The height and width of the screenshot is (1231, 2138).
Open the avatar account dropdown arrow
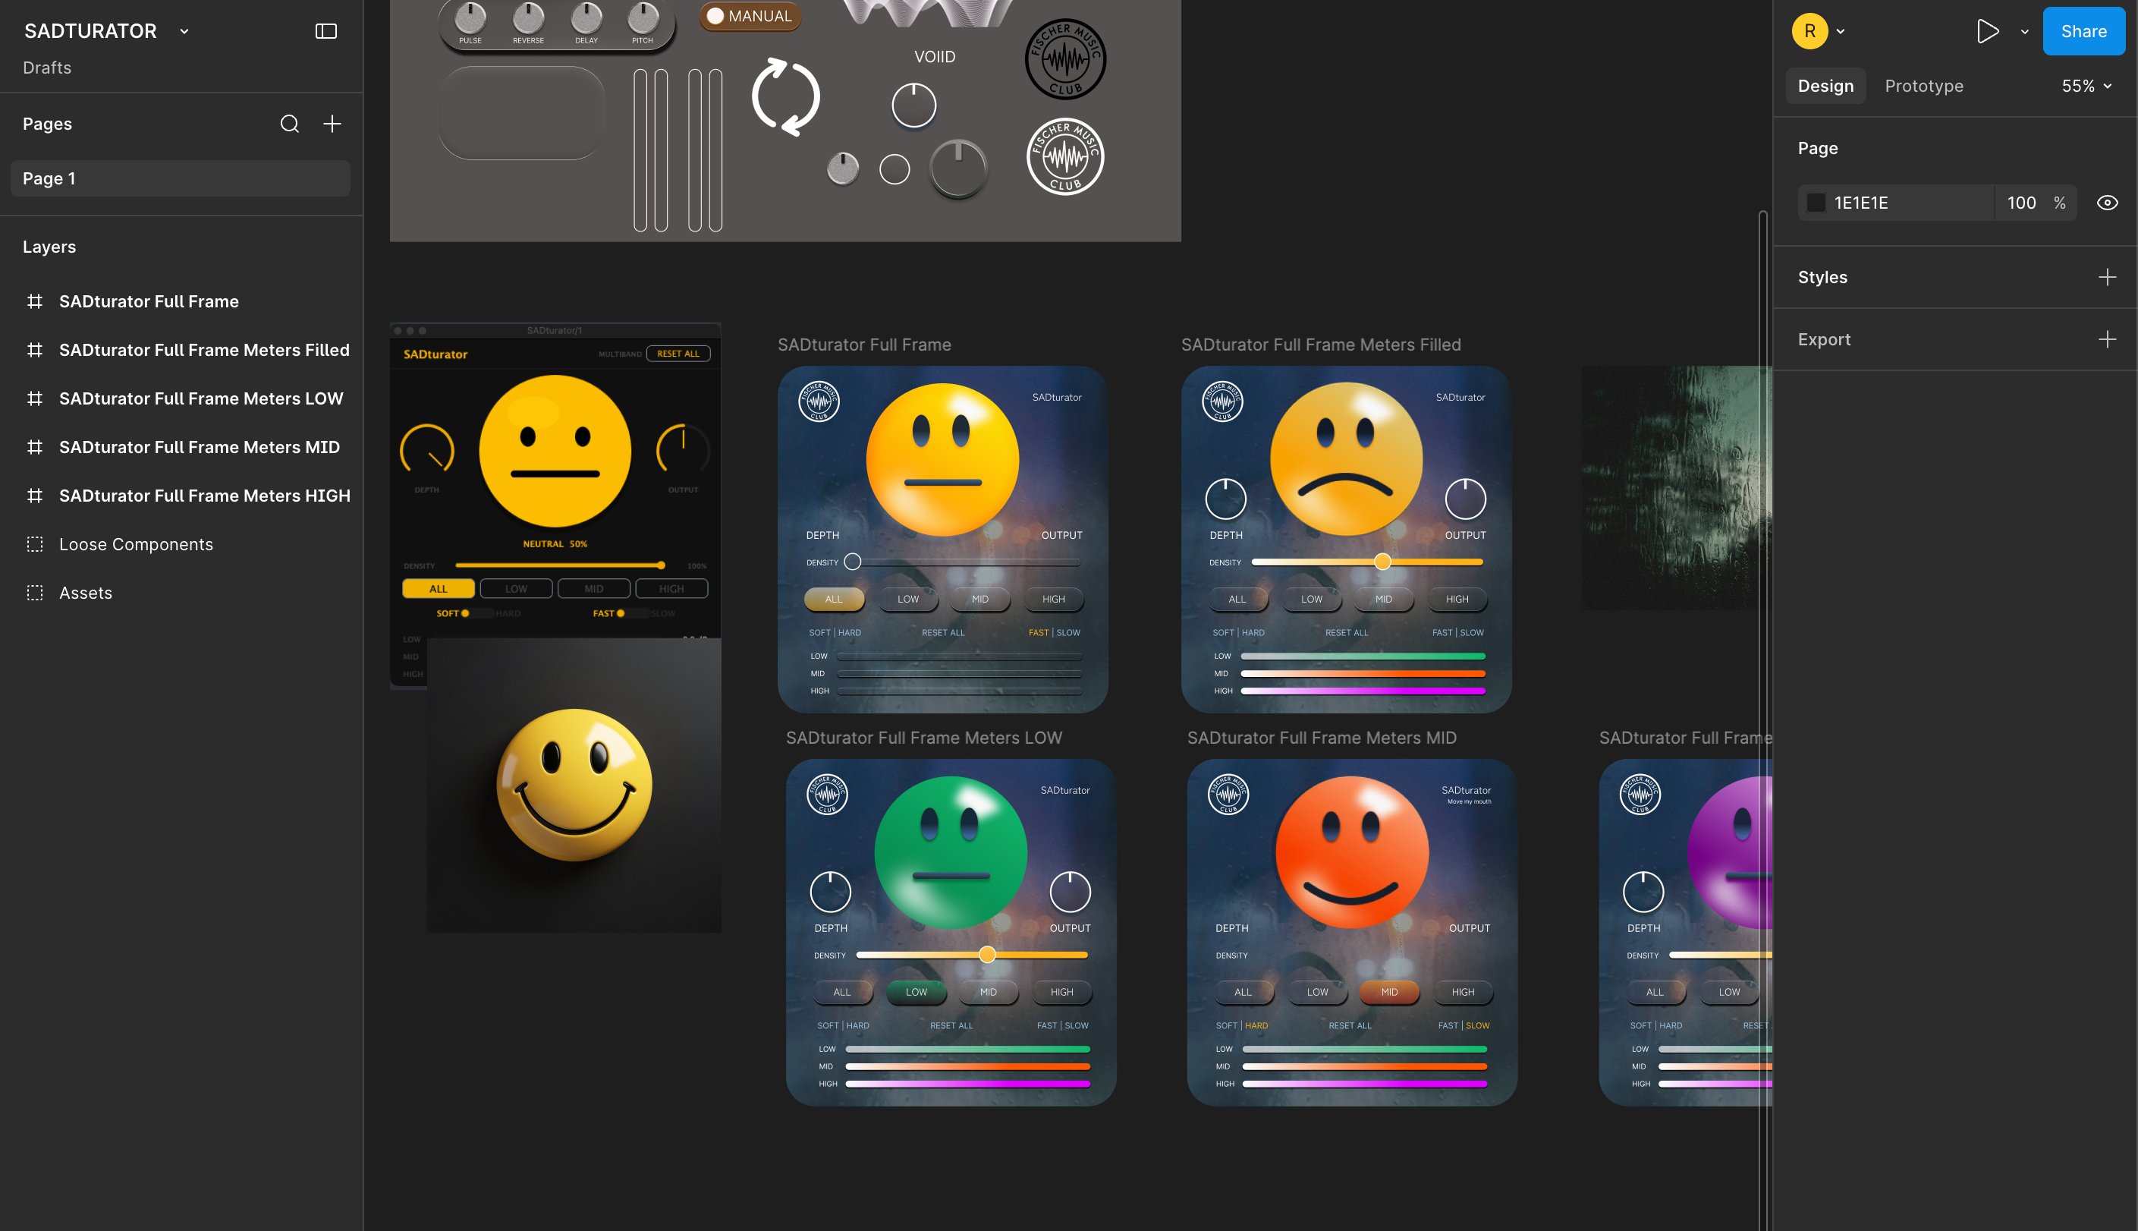point(1841,32)
